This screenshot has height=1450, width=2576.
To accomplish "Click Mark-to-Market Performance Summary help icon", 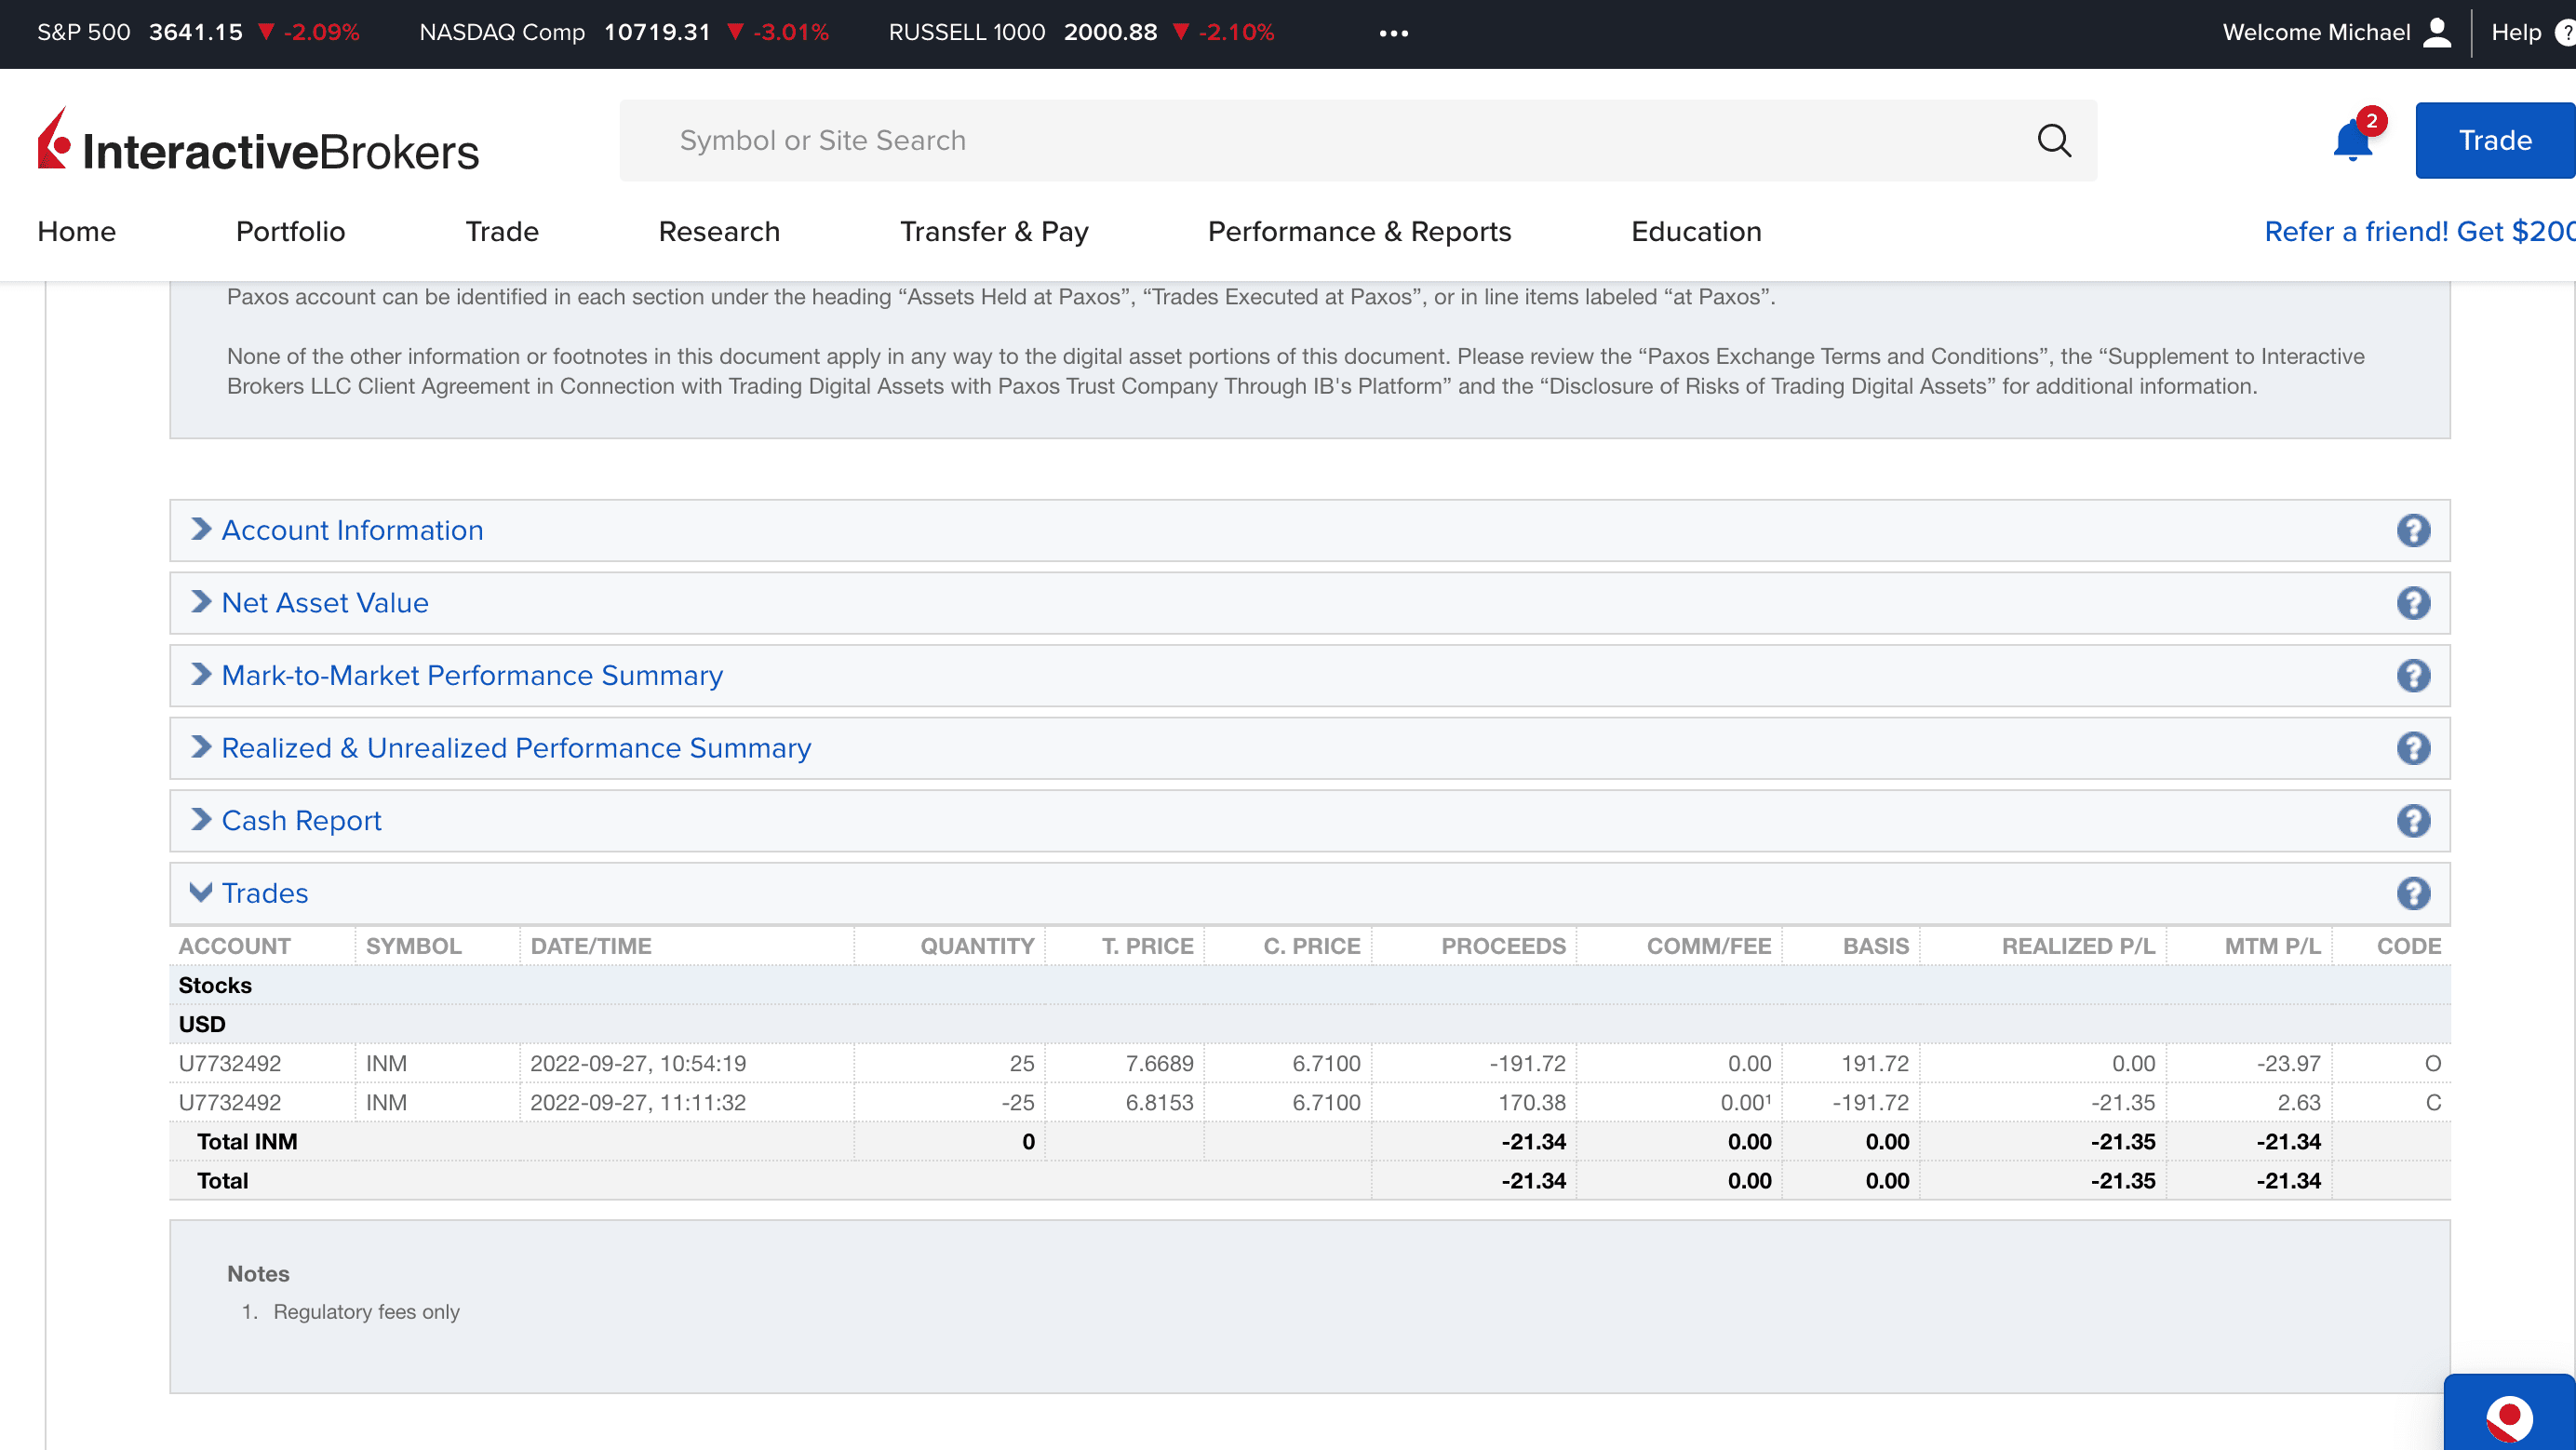I will 2413,676.
